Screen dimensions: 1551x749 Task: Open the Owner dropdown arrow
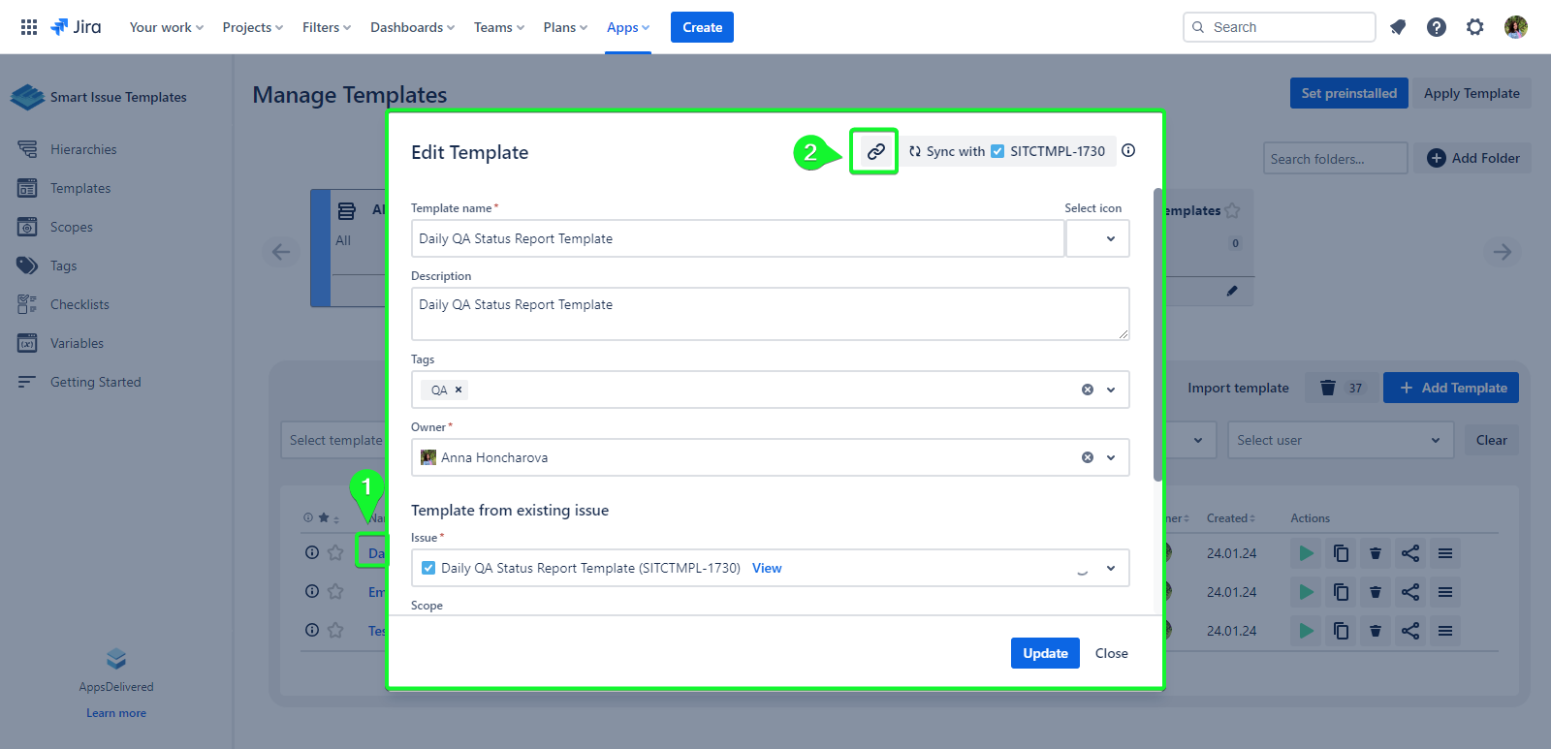pos(1111,457)
